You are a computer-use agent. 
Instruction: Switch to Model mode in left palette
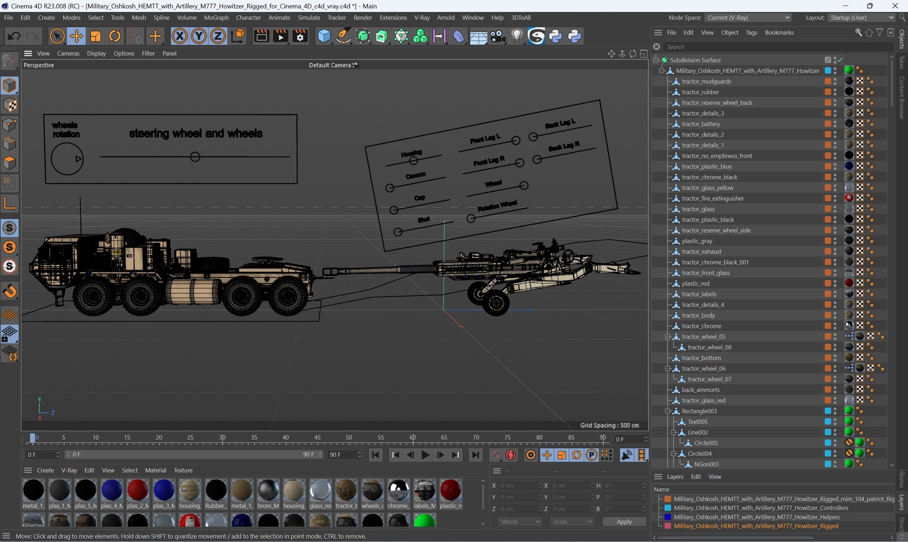(x=10, y=85)
